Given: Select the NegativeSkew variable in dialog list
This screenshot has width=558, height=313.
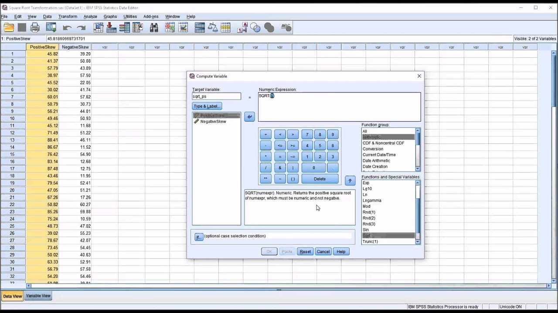Looking at the screenshot, I should click(213, 121).
